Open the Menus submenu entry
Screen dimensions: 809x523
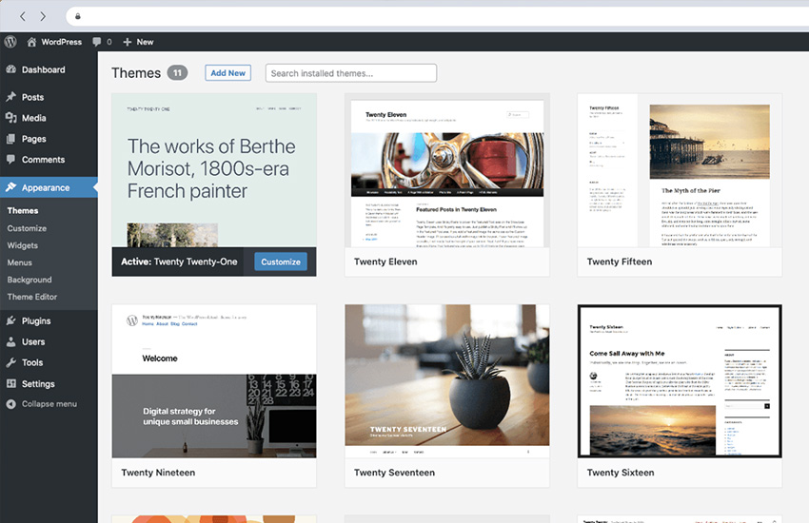pyautogui.click(x=20, y=262)
